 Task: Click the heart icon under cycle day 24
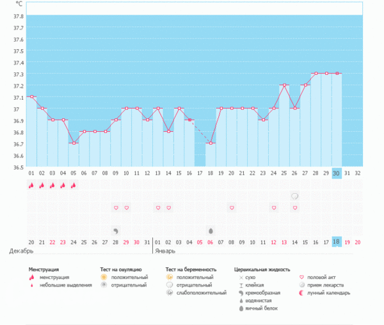pos(274,208)
